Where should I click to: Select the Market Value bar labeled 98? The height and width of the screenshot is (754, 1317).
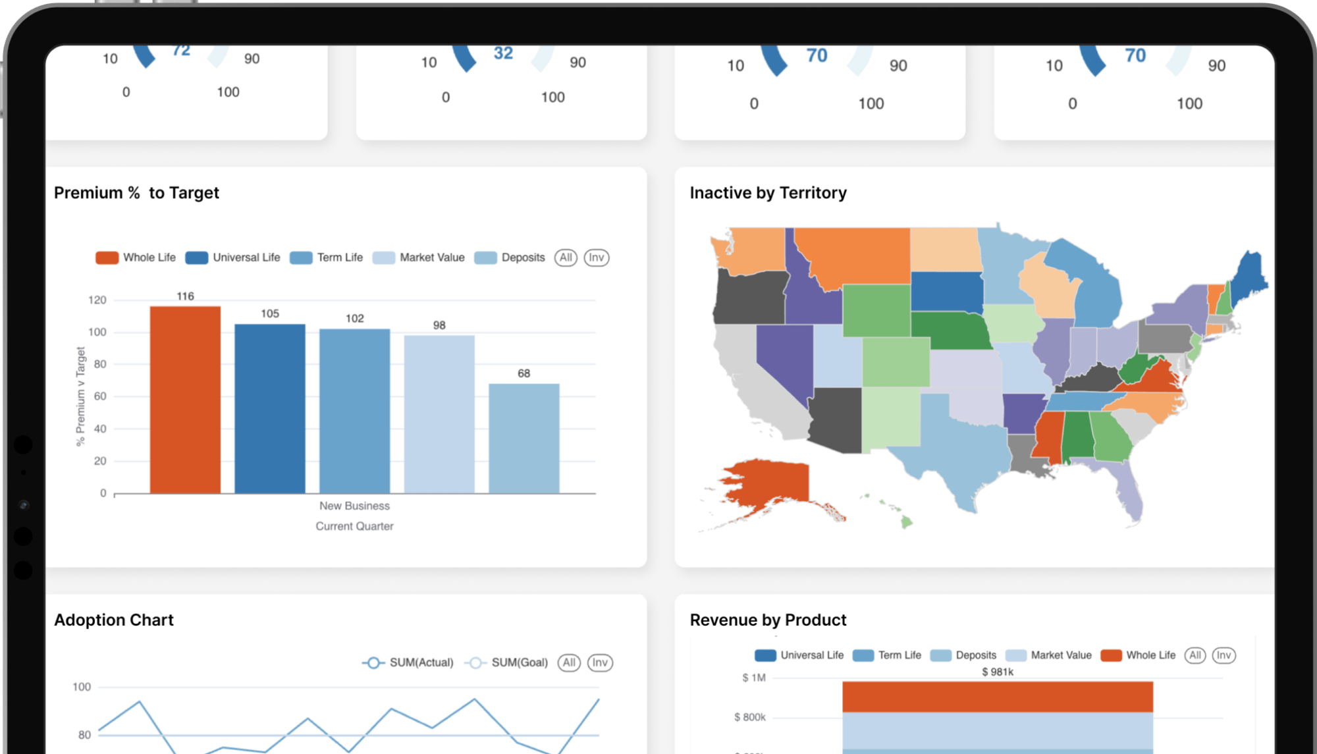point(439,414)
